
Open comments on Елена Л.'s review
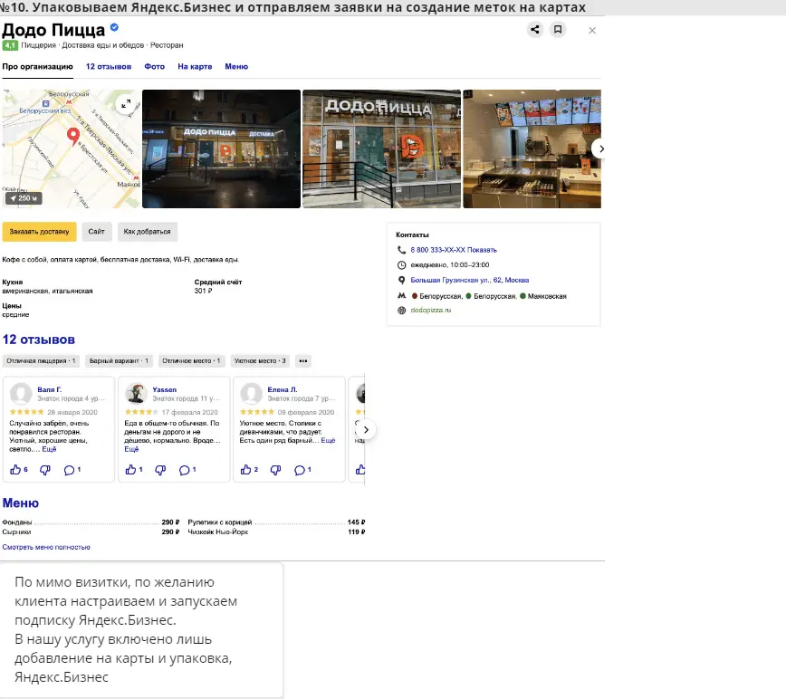(x=300, y=470)
